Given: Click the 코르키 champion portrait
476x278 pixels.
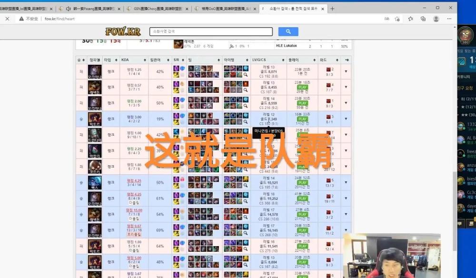Looking at the screenshot, I should click(x=95, y=167).
